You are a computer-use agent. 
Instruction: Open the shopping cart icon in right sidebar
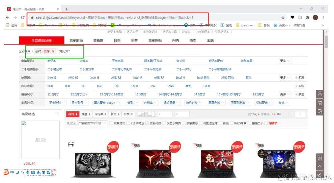[x=320, y=103]
